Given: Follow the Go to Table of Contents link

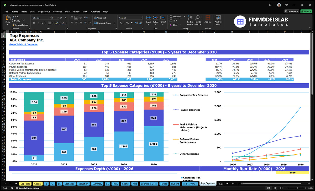Looking at the screenshot, I should coord(23,45).
